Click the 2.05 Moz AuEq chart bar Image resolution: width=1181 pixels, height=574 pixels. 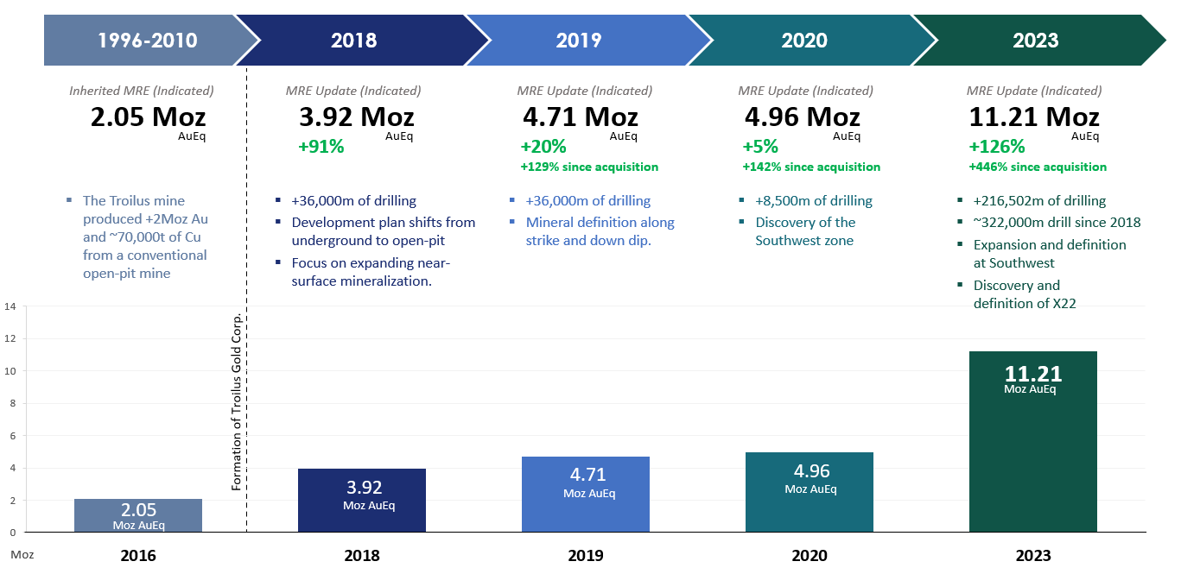pyautogui.click(x=138, y=515)
